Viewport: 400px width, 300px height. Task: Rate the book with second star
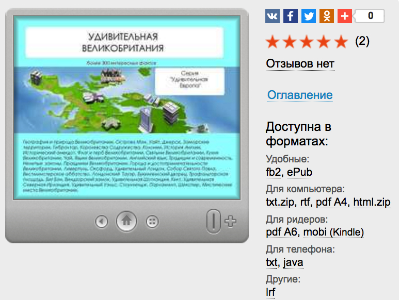(290, 42)
